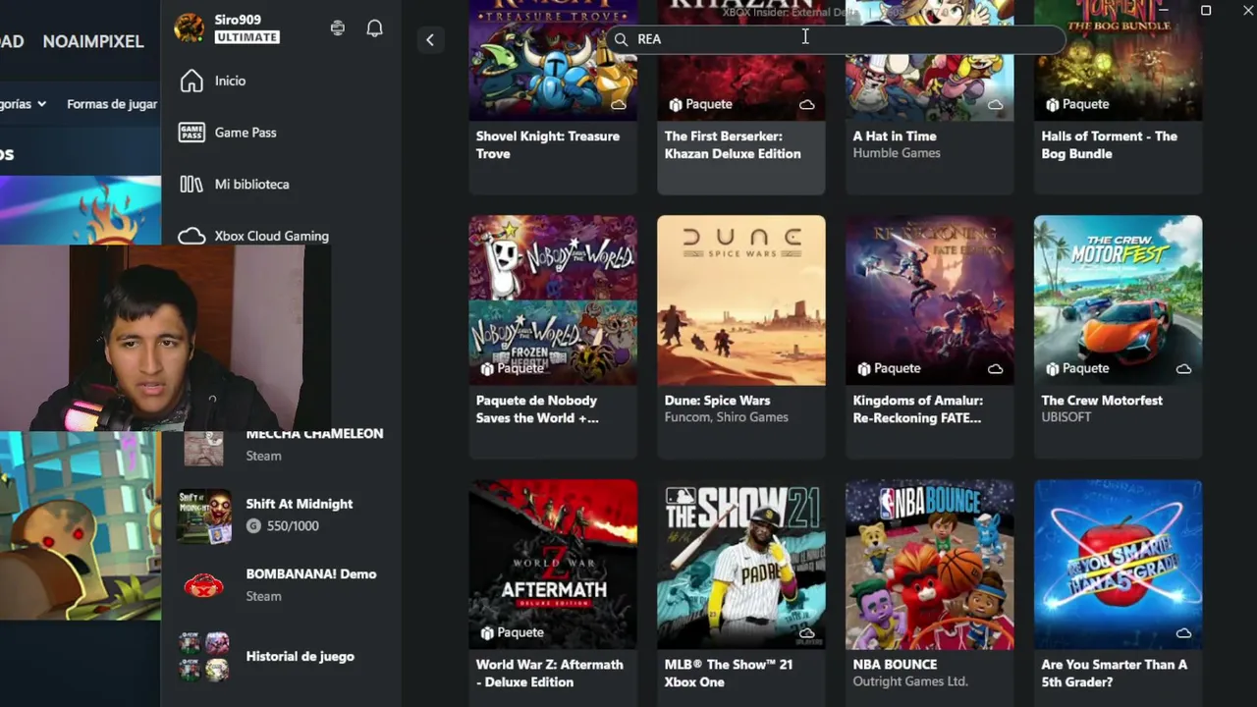Maximize the Xbox app window
This screenshot has width=1257, height=707.
point(1206,11)
